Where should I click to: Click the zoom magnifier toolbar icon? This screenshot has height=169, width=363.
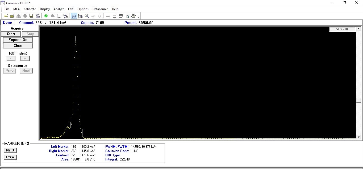click(87, 16)
